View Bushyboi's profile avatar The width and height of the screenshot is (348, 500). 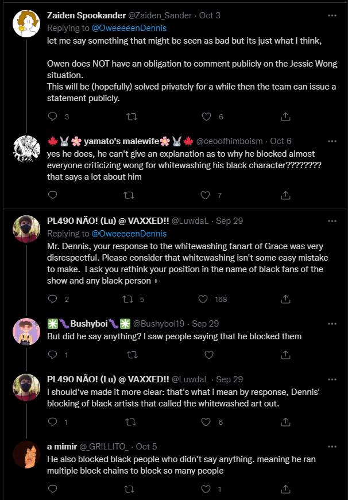tap(26, 331)
